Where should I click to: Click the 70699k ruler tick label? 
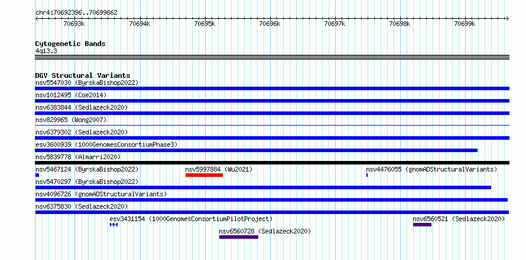(465, 24)
